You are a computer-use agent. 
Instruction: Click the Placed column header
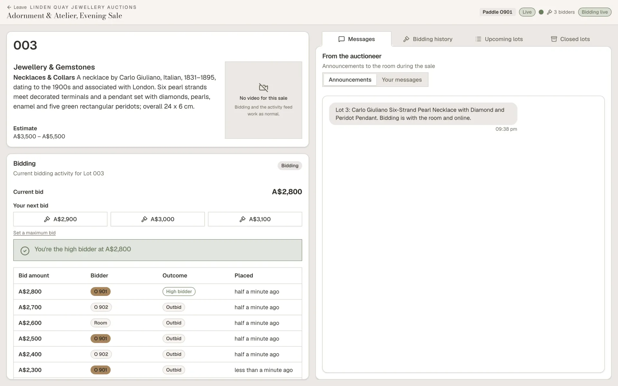pos(244,276)
